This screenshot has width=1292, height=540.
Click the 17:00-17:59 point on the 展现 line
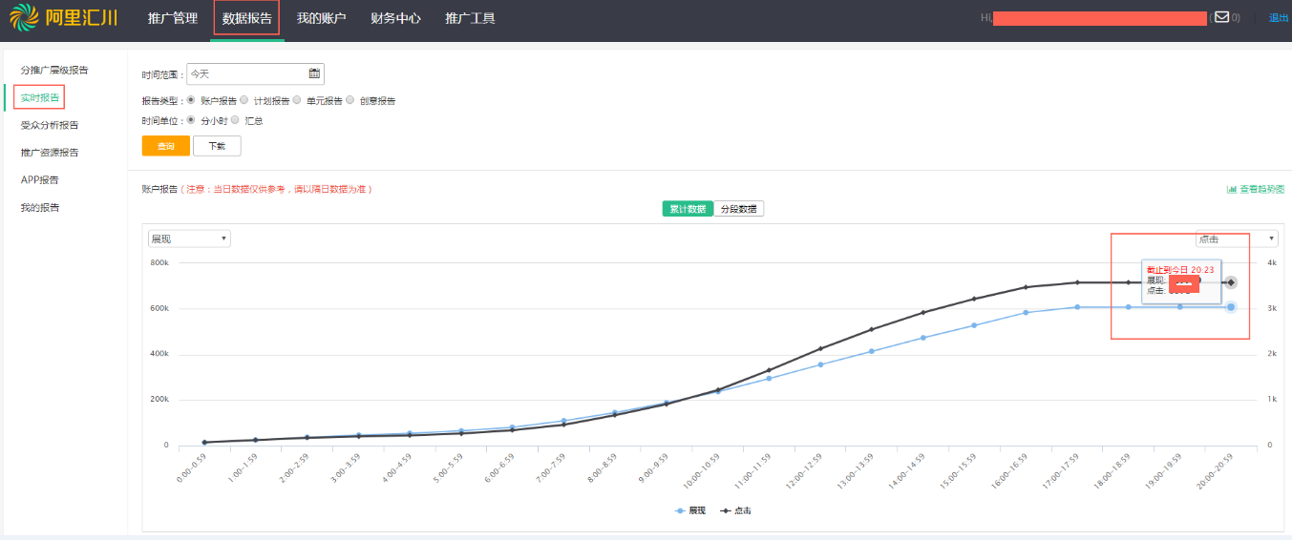pyautogui.click(x=1077, y=307)
